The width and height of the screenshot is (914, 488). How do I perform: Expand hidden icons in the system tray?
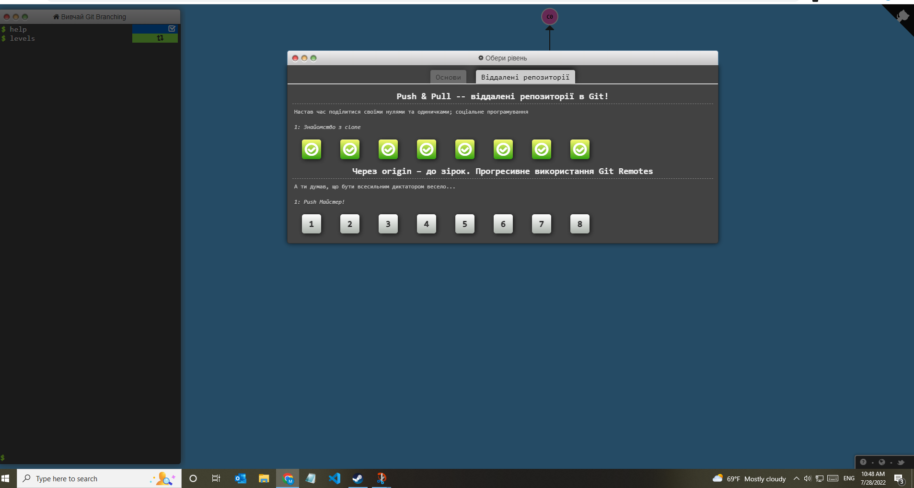click(796, 478)
